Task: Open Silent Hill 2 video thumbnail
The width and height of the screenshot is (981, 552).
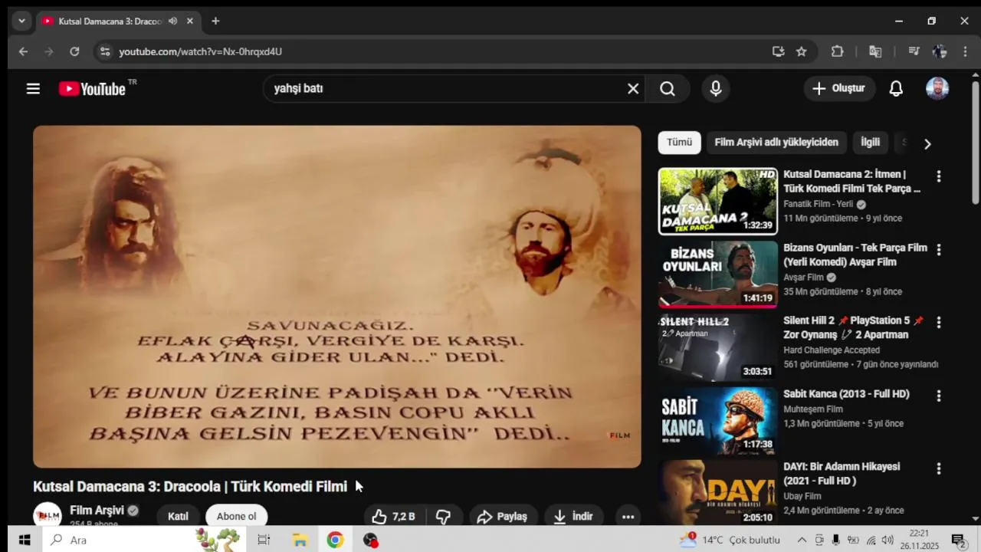Action: coord(718,347)
